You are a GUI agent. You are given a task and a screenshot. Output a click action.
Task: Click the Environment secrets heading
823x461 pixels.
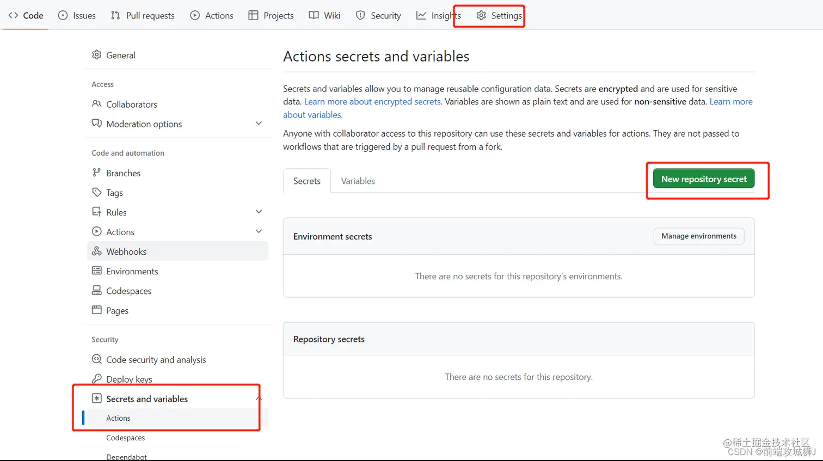coord(333,236)
